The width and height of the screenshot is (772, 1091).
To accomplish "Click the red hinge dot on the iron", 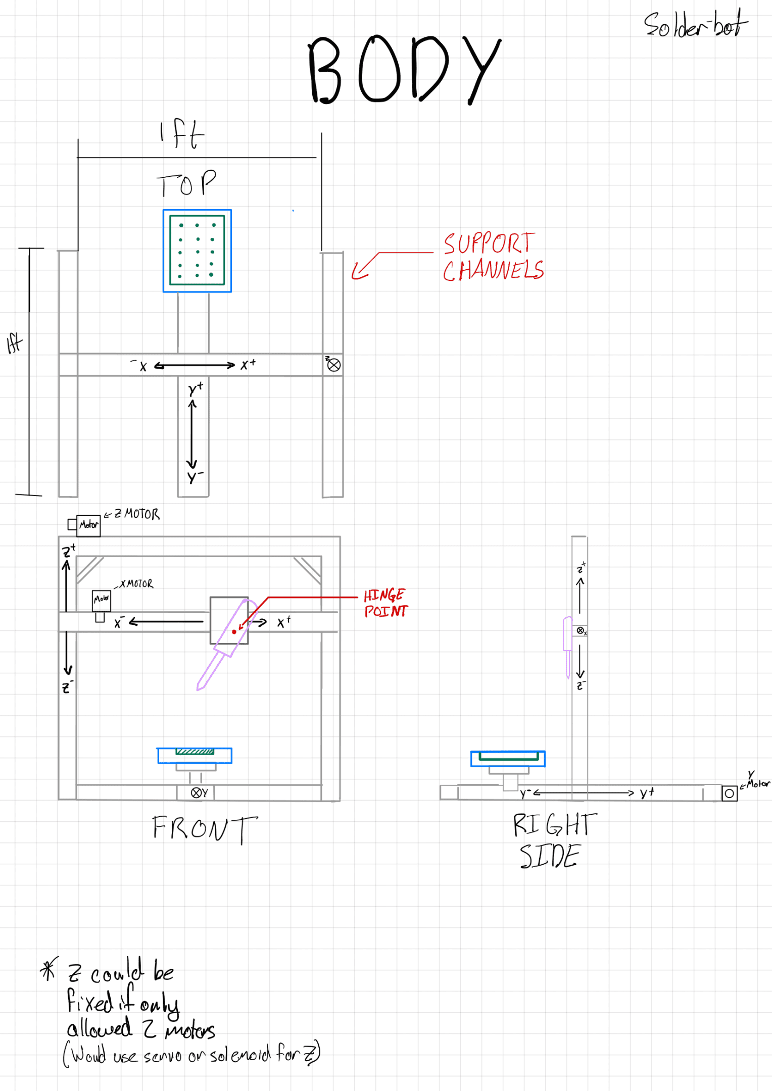I will (234, 632).
